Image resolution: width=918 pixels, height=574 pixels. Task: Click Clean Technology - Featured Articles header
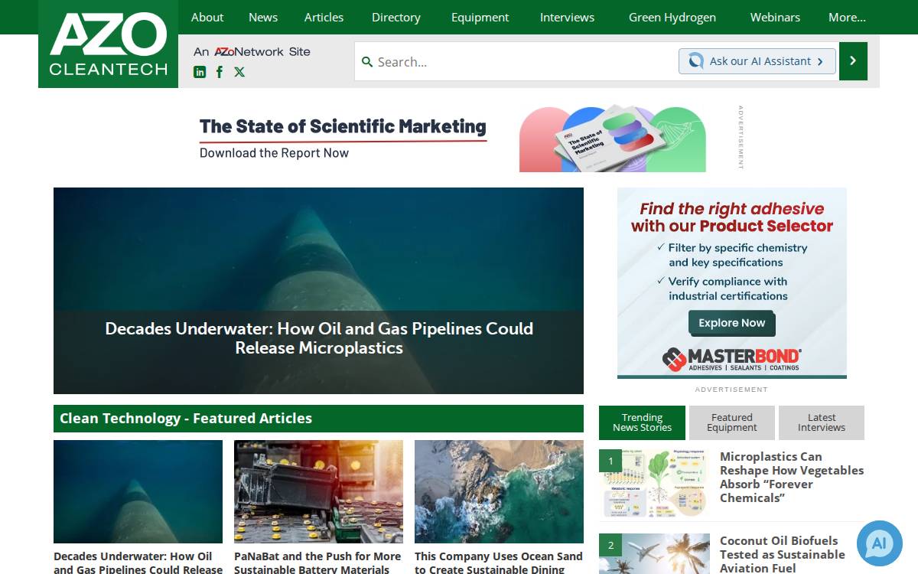(318, 419)
